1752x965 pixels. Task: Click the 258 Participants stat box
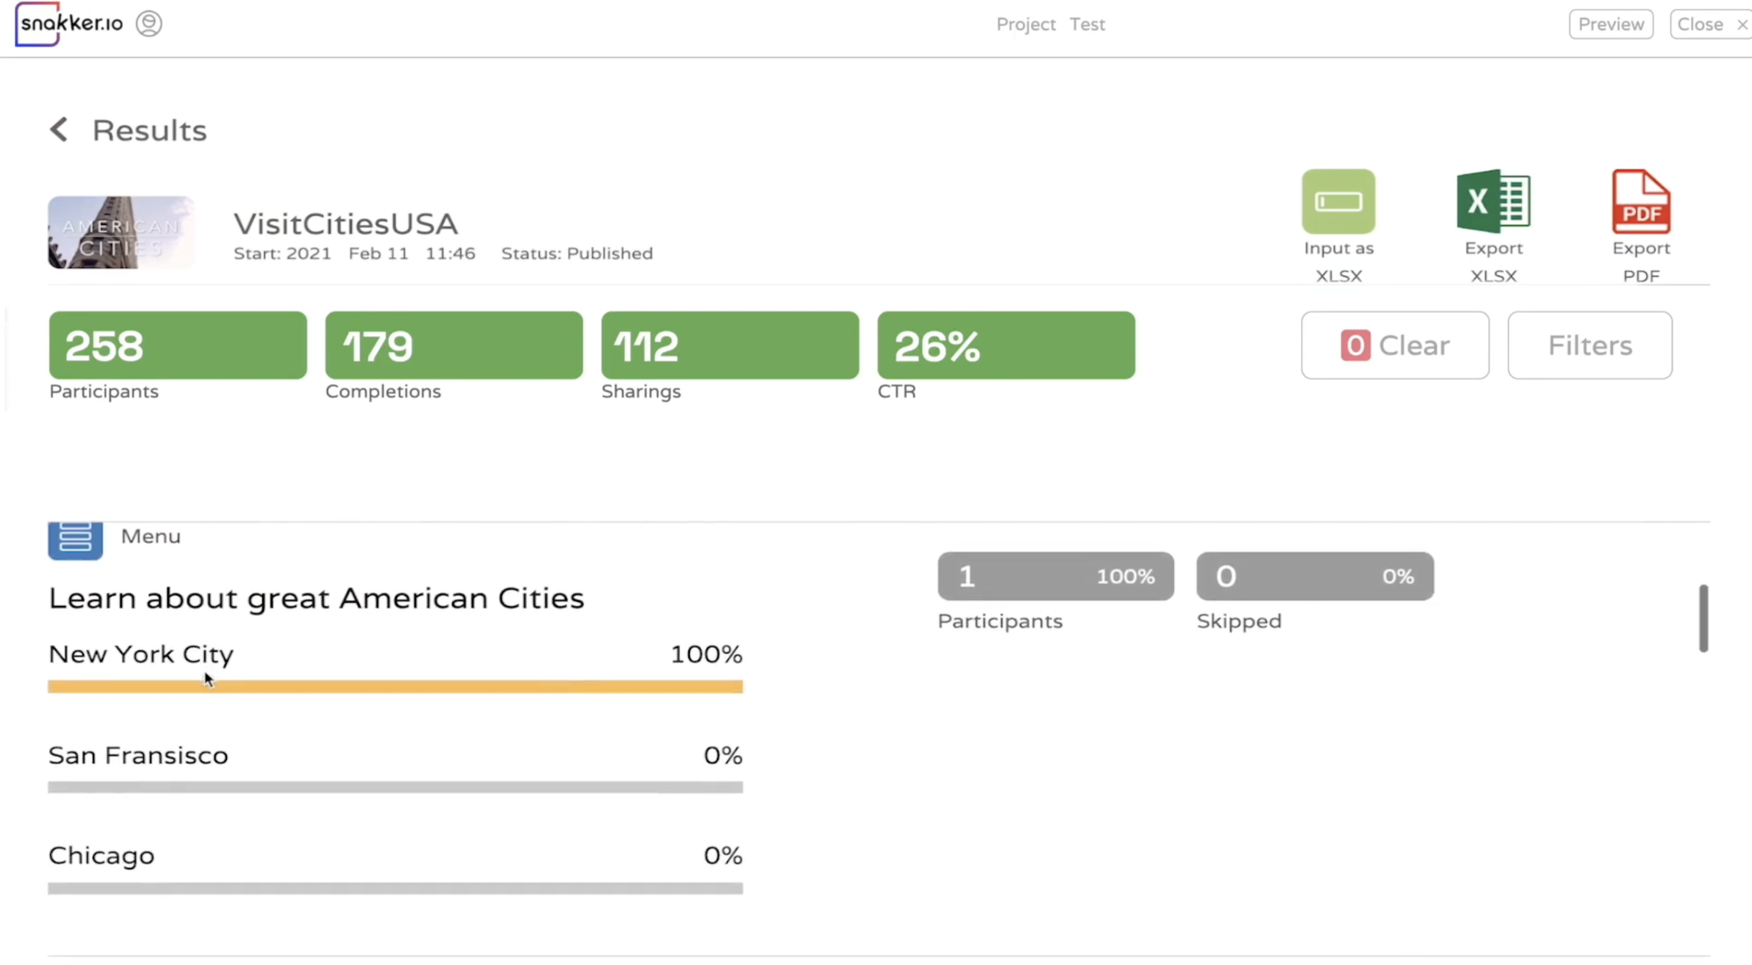point(178,345)
